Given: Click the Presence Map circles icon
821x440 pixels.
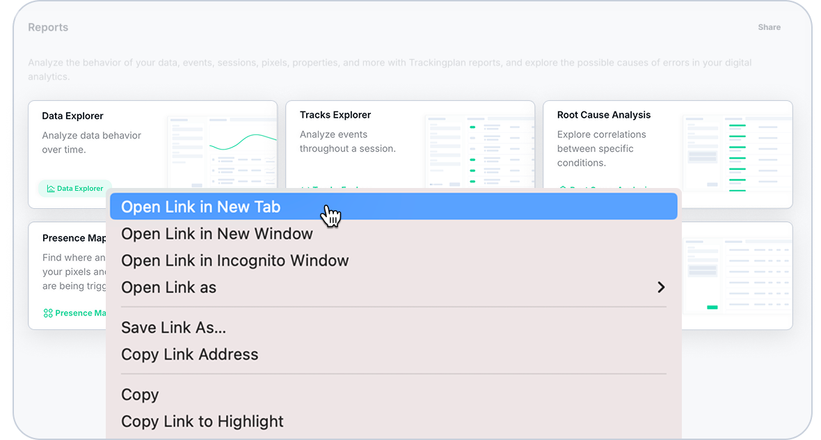Looking at the screenshot, I should 47,313.
